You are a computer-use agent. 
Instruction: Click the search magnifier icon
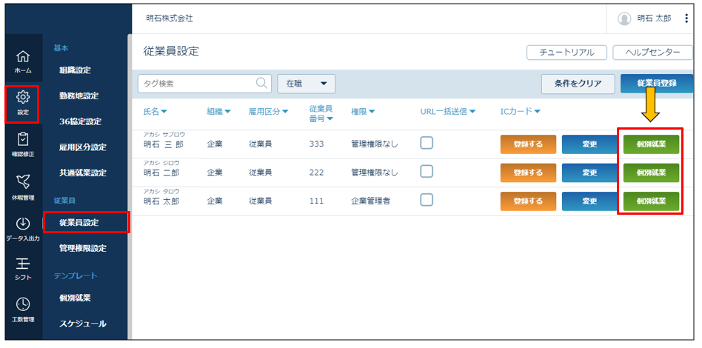pos(261,84)
